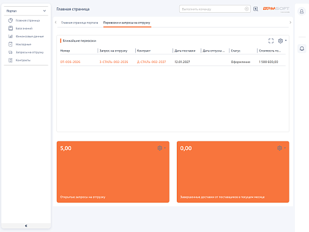Viewport: 309px width, 232px height.
Task: Open Финансовые данные section
Action: tap(26, 36)
